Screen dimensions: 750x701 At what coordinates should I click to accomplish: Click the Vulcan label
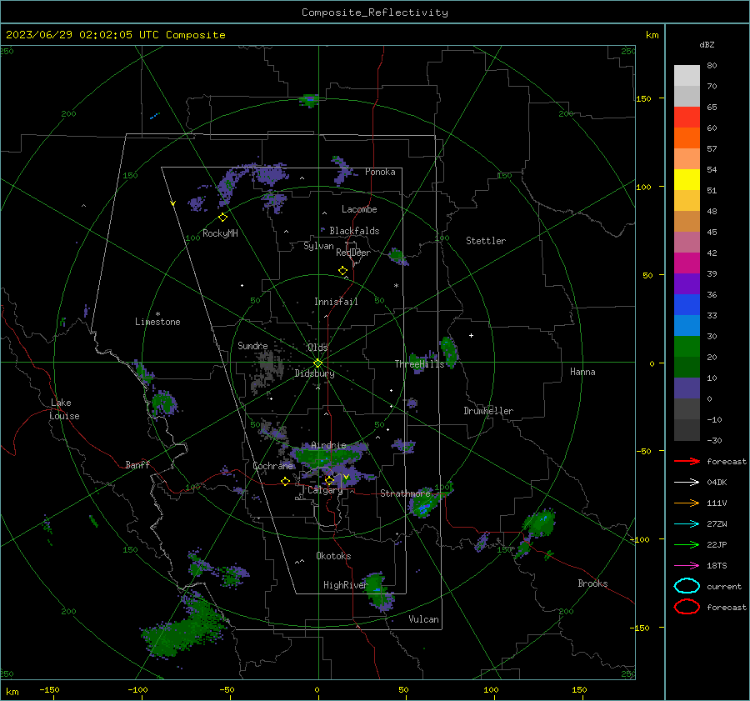423,619
